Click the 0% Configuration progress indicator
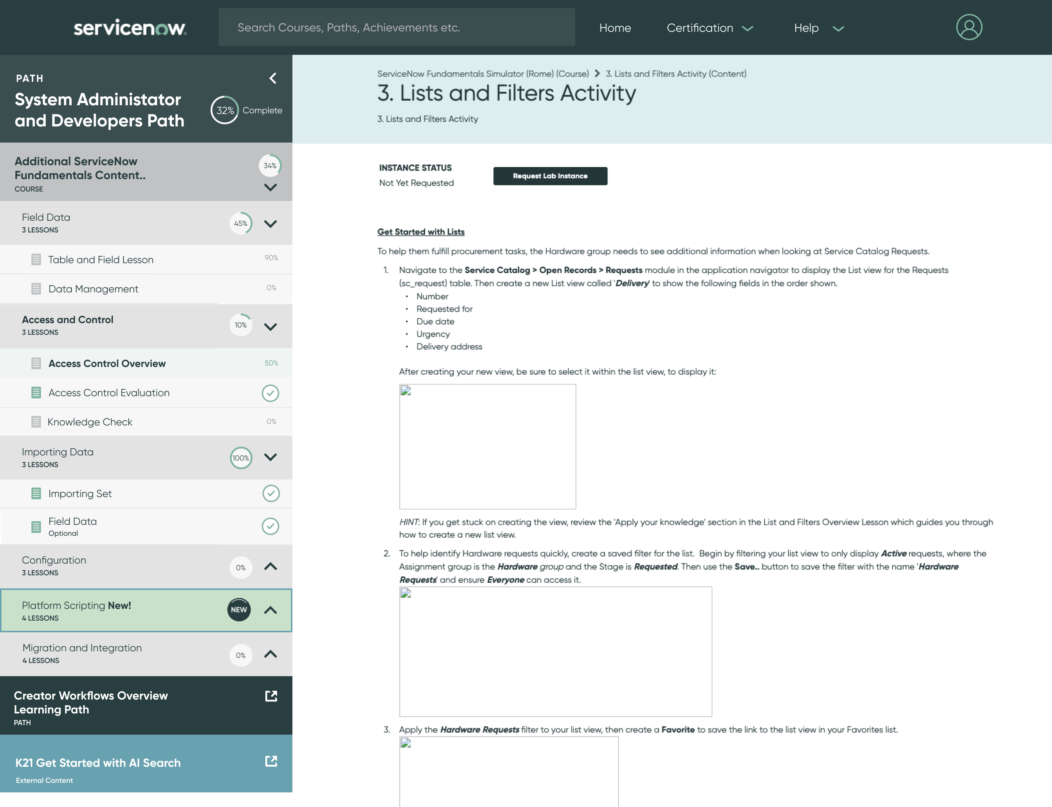The image size is (1052, 807). (x=241, y=568)
